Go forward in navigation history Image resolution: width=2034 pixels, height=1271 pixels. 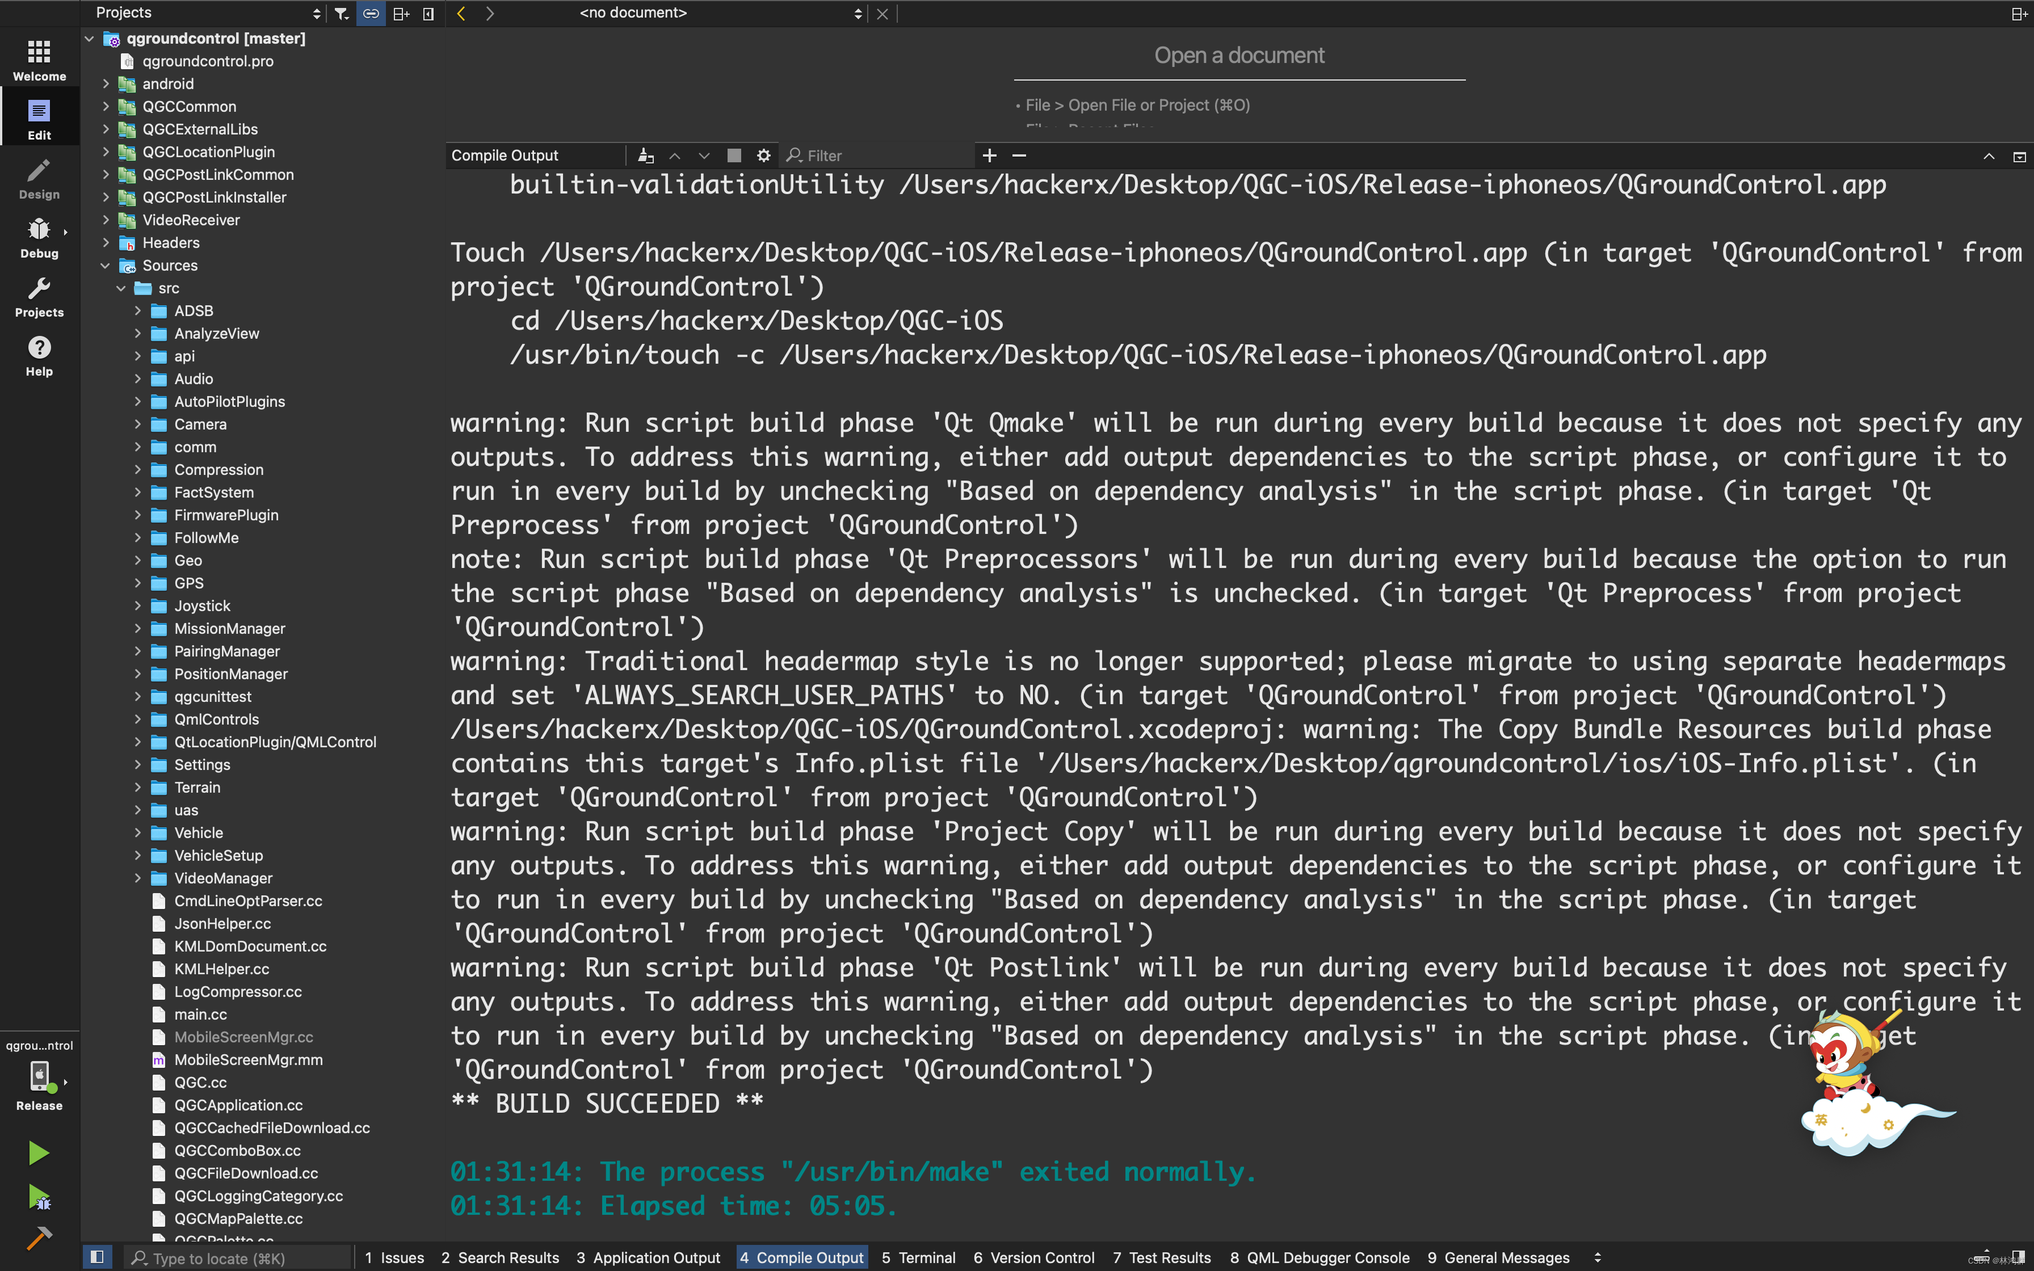(490, 14)
